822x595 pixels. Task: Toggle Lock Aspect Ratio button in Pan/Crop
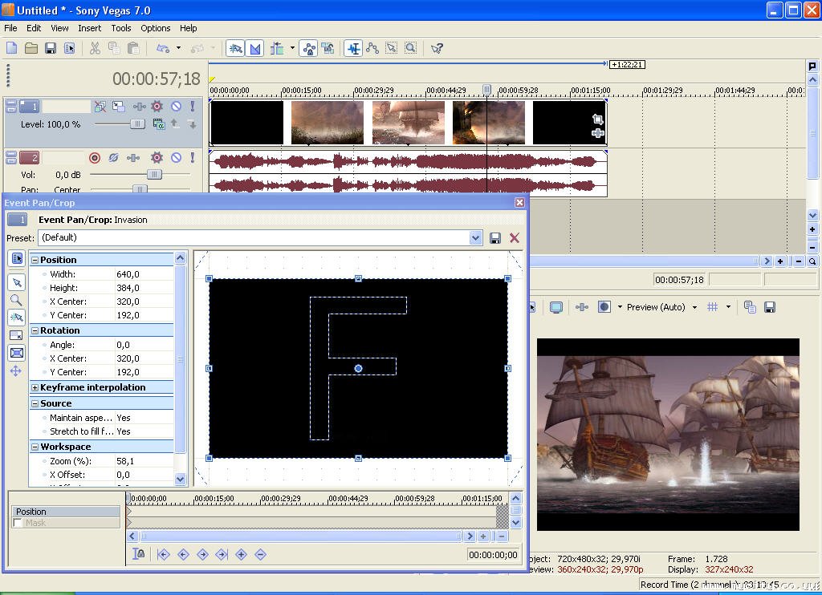(x=16, y=335)
